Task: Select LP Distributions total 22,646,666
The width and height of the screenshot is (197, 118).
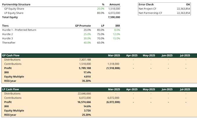Action: [x=84, y=93]
